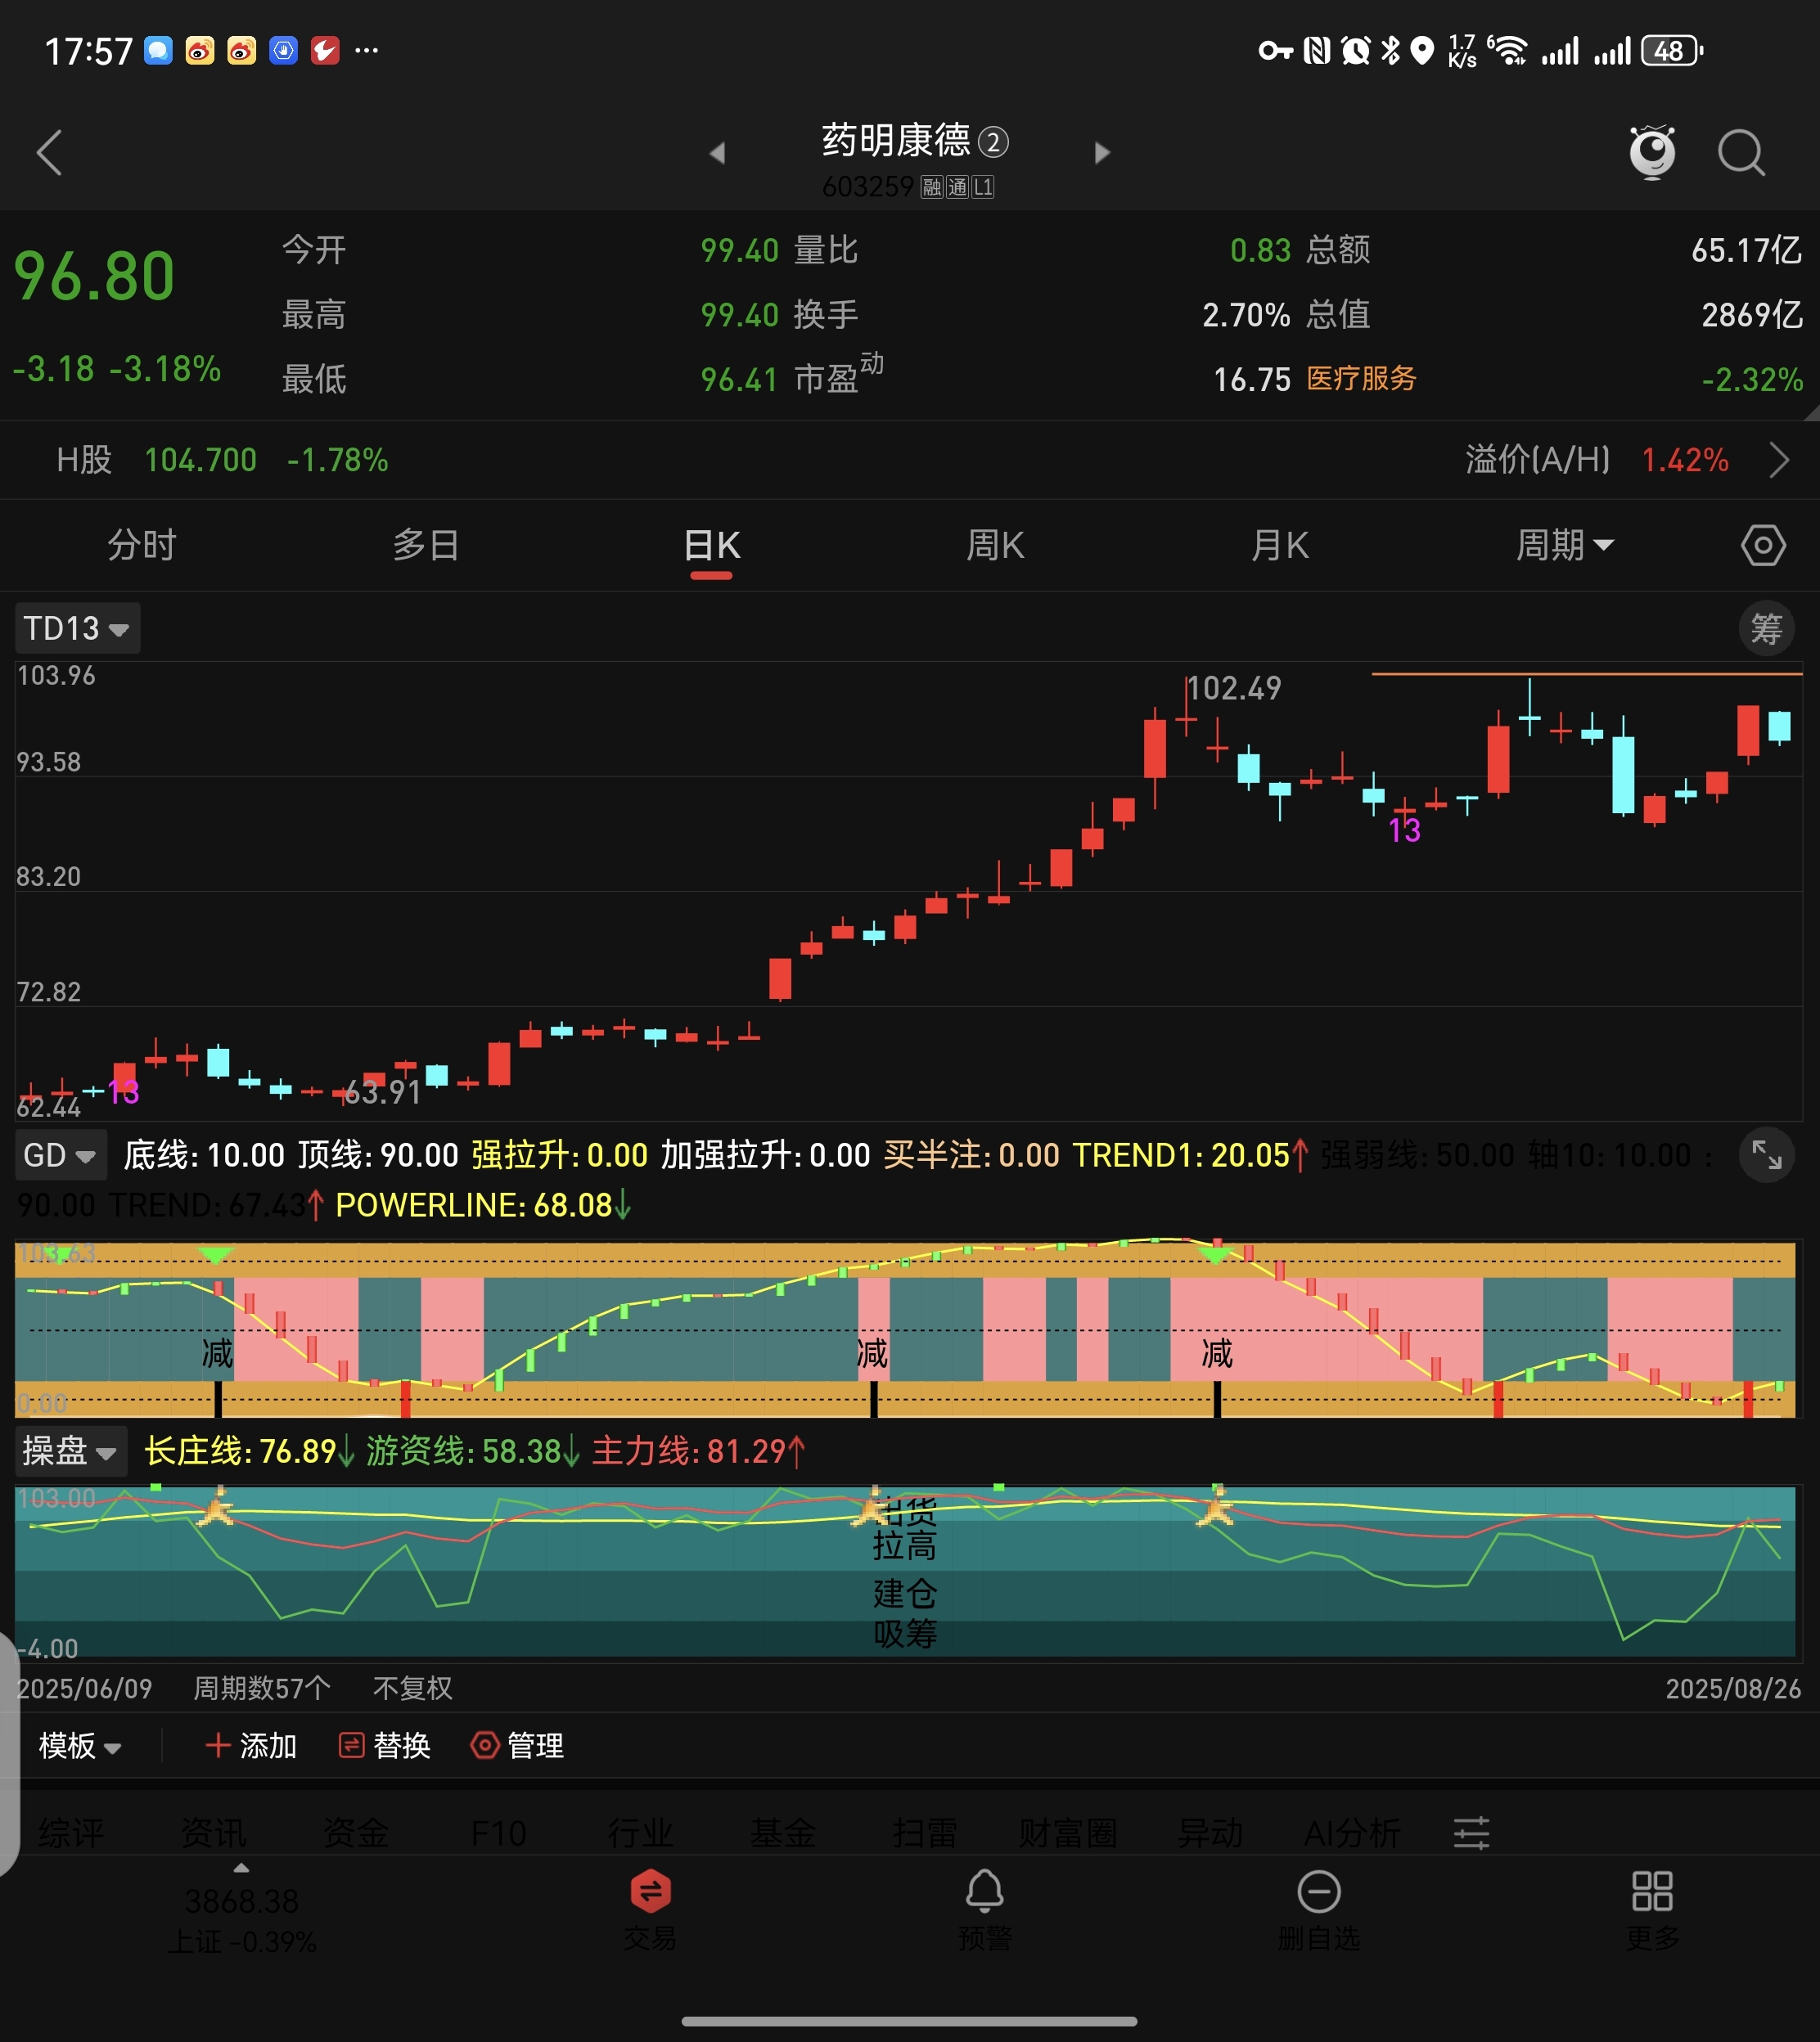Screen dimensions: 1820x2042
Task: Tap the 上证 3868.38 index ticker
Action: click(241, 1920)
